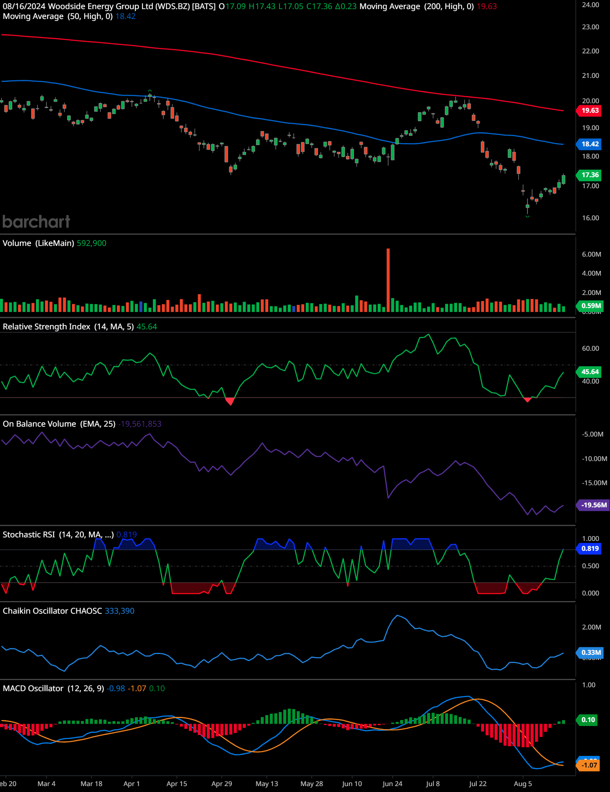The image size is (610, 792).
Task: Click the orange -1.07 MACD signal label
Action: [x=588, y=765]
